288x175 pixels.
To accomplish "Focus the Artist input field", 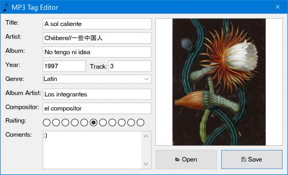I will (97, 38).
